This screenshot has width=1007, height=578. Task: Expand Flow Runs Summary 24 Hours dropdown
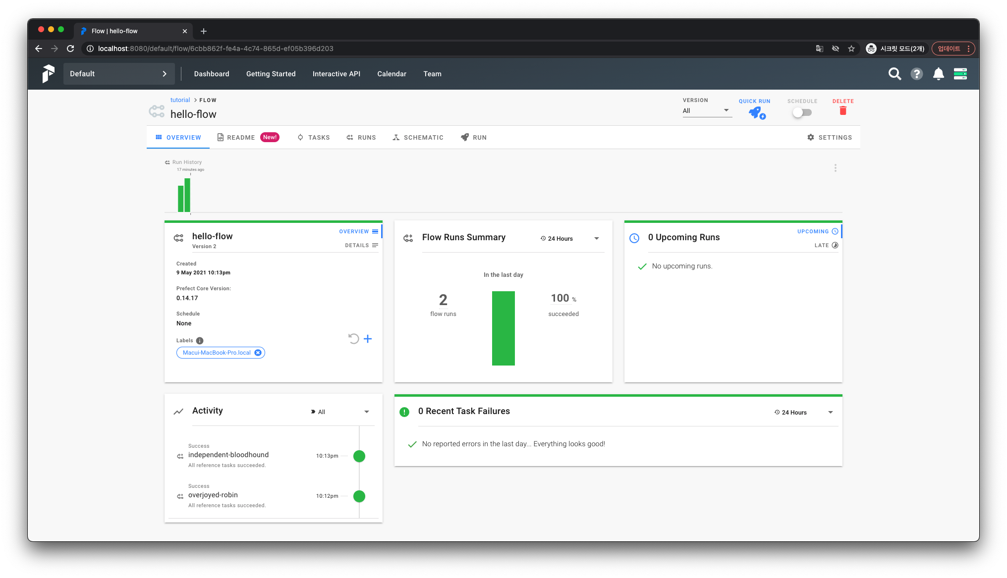570,239
